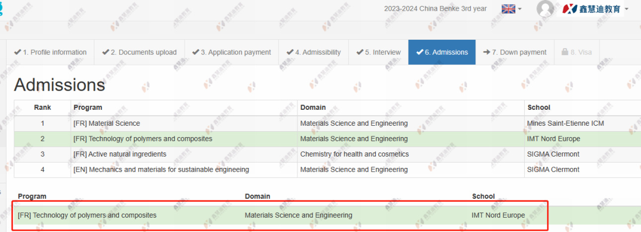Select [EN] Mechanics and materials program cell

184,170
